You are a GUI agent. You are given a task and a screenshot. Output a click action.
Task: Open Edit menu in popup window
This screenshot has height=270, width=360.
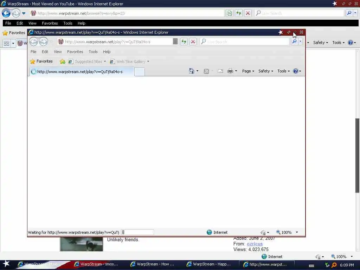[45, 52]
